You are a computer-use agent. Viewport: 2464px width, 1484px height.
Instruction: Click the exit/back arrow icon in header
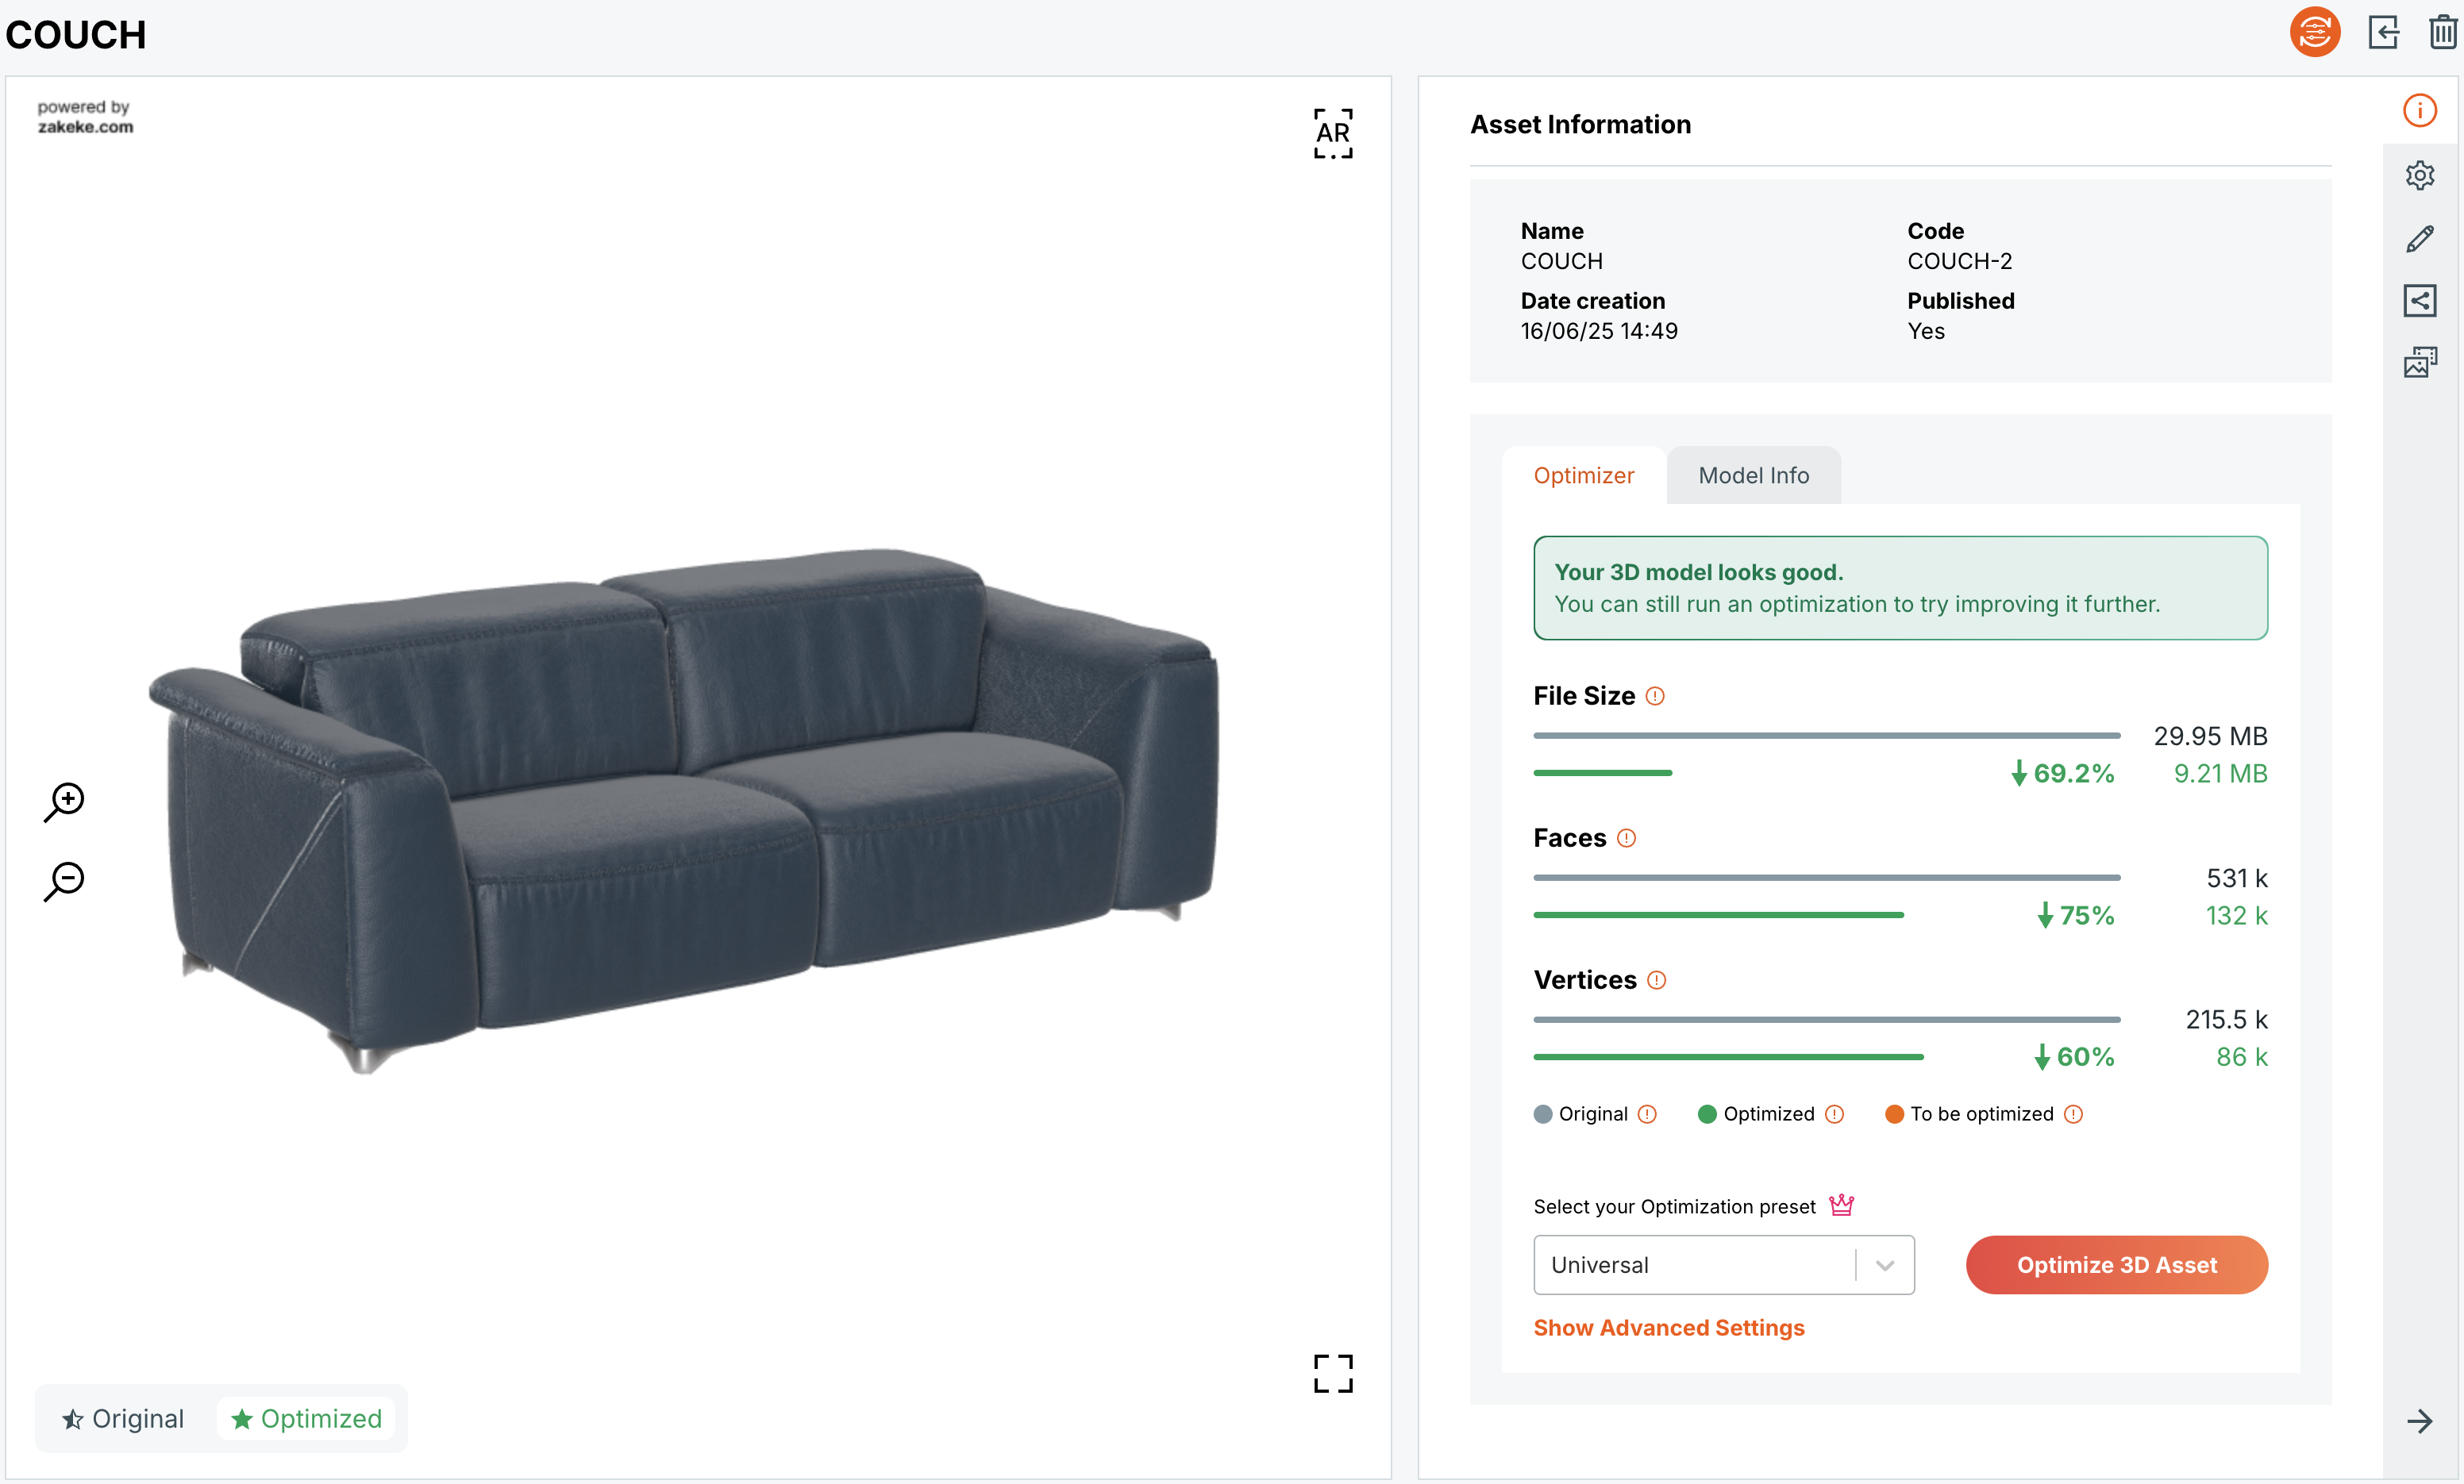(x=2384, y=32)
